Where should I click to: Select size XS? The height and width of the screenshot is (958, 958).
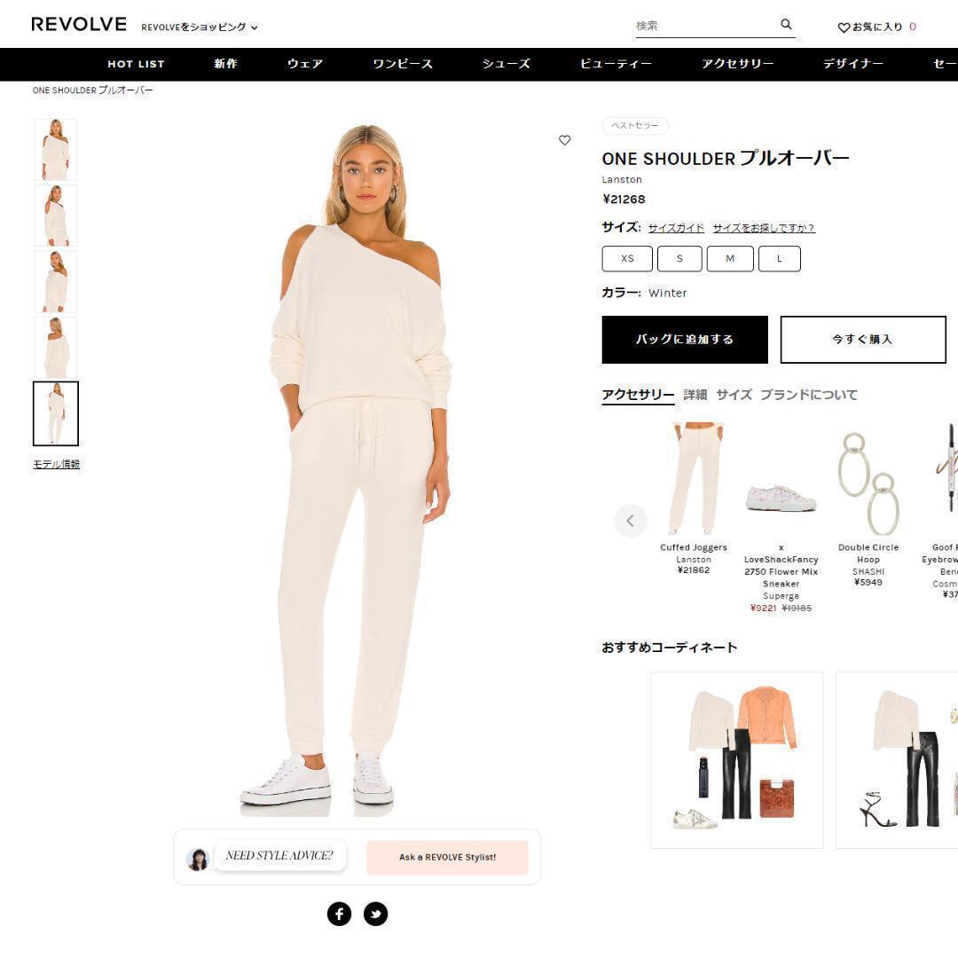[627, 258]
